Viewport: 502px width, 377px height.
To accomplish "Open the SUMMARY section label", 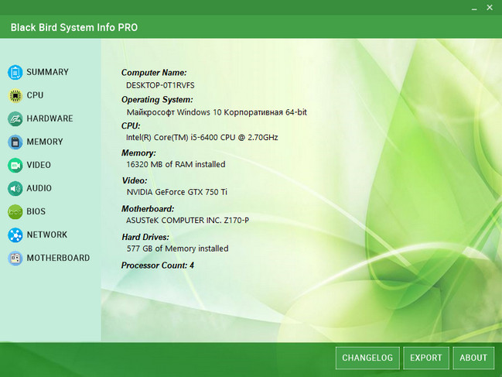I will (47, 72).
